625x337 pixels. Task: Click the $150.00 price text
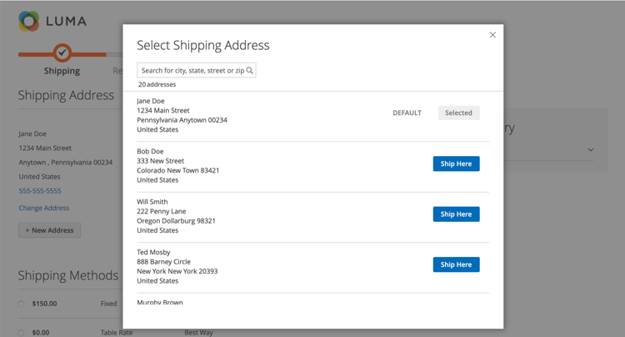(x=45, y=304)
